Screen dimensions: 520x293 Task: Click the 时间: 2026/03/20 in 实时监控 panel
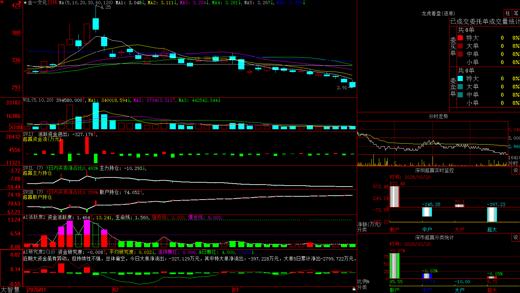click(410, 177)
